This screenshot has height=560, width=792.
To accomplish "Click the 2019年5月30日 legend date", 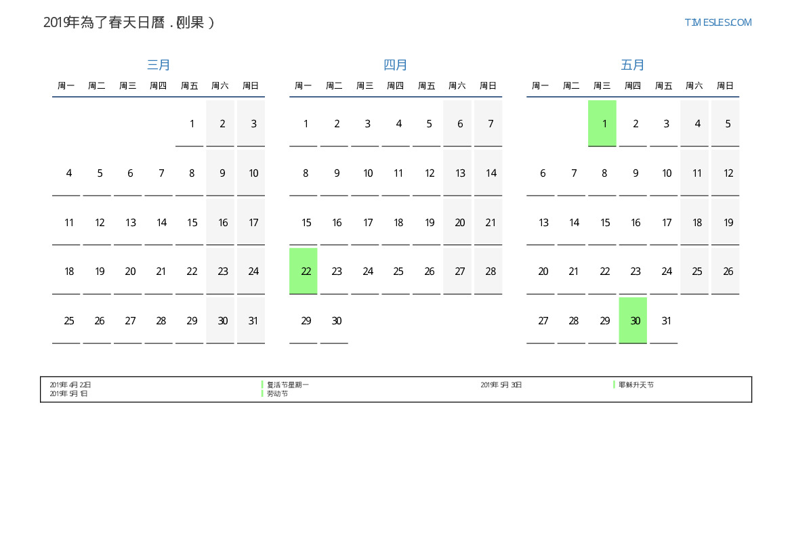I will click(x=501, y=385).
